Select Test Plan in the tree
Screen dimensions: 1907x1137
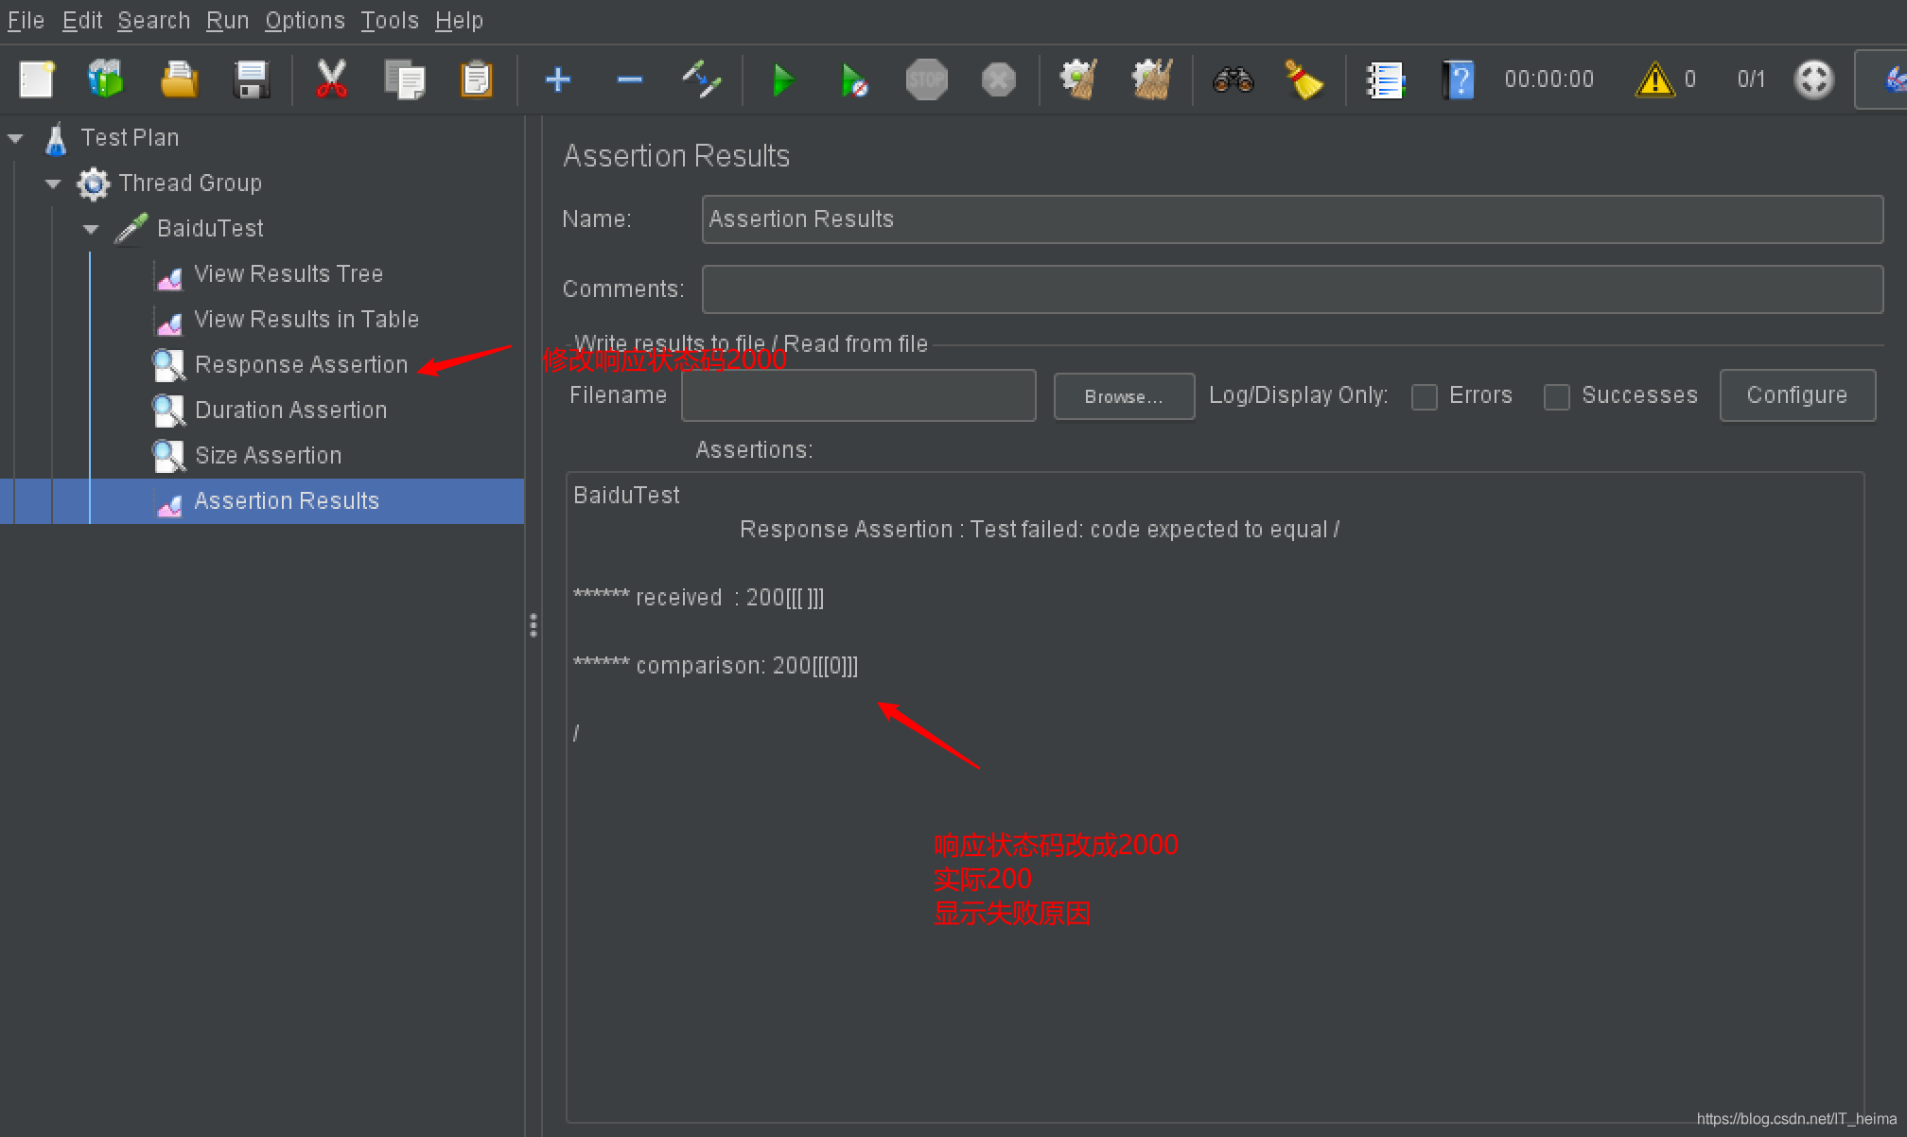[130, 138]
